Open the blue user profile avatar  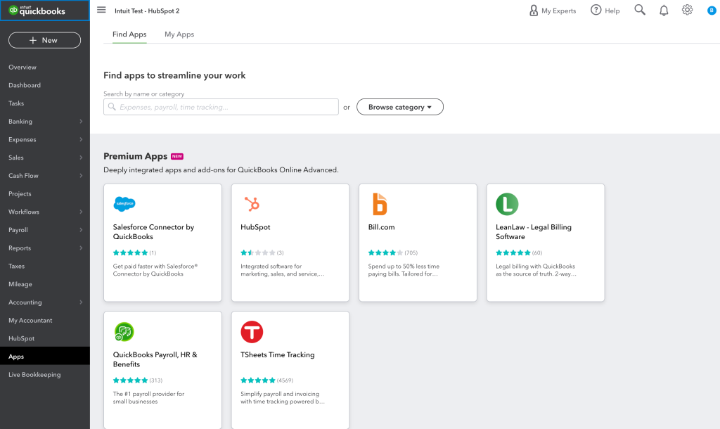712,10
